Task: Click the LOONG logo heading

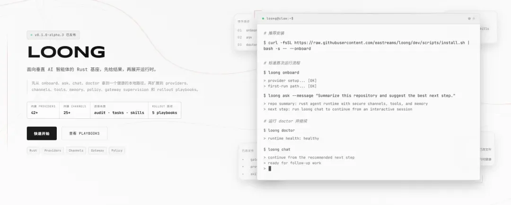Action: 67,52
